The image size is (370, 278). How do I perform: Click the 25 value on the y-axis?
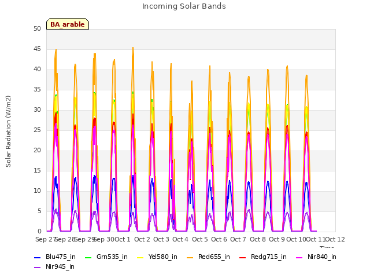[x=37, y=130]
